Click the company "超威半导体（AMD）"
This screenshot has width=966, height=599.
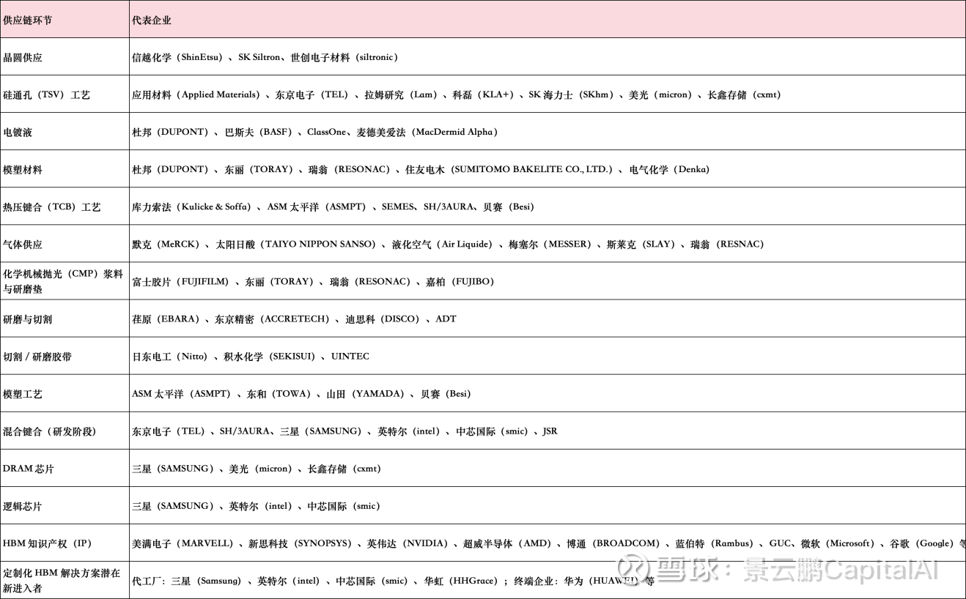[507, 543]
